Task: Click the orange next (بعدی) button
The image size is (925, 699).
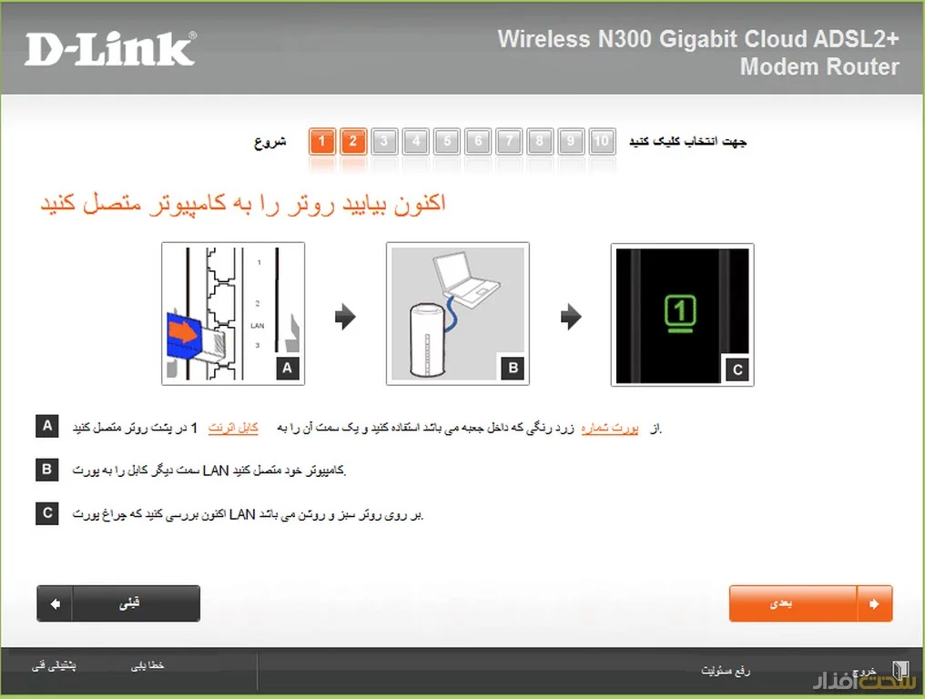Action: coord(810,603)
